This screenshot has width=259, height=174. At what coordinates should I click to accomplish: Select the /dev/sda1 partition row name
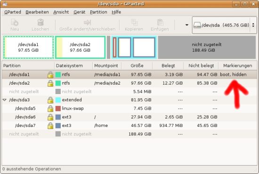pyautogui.click(x=19, y=75)
